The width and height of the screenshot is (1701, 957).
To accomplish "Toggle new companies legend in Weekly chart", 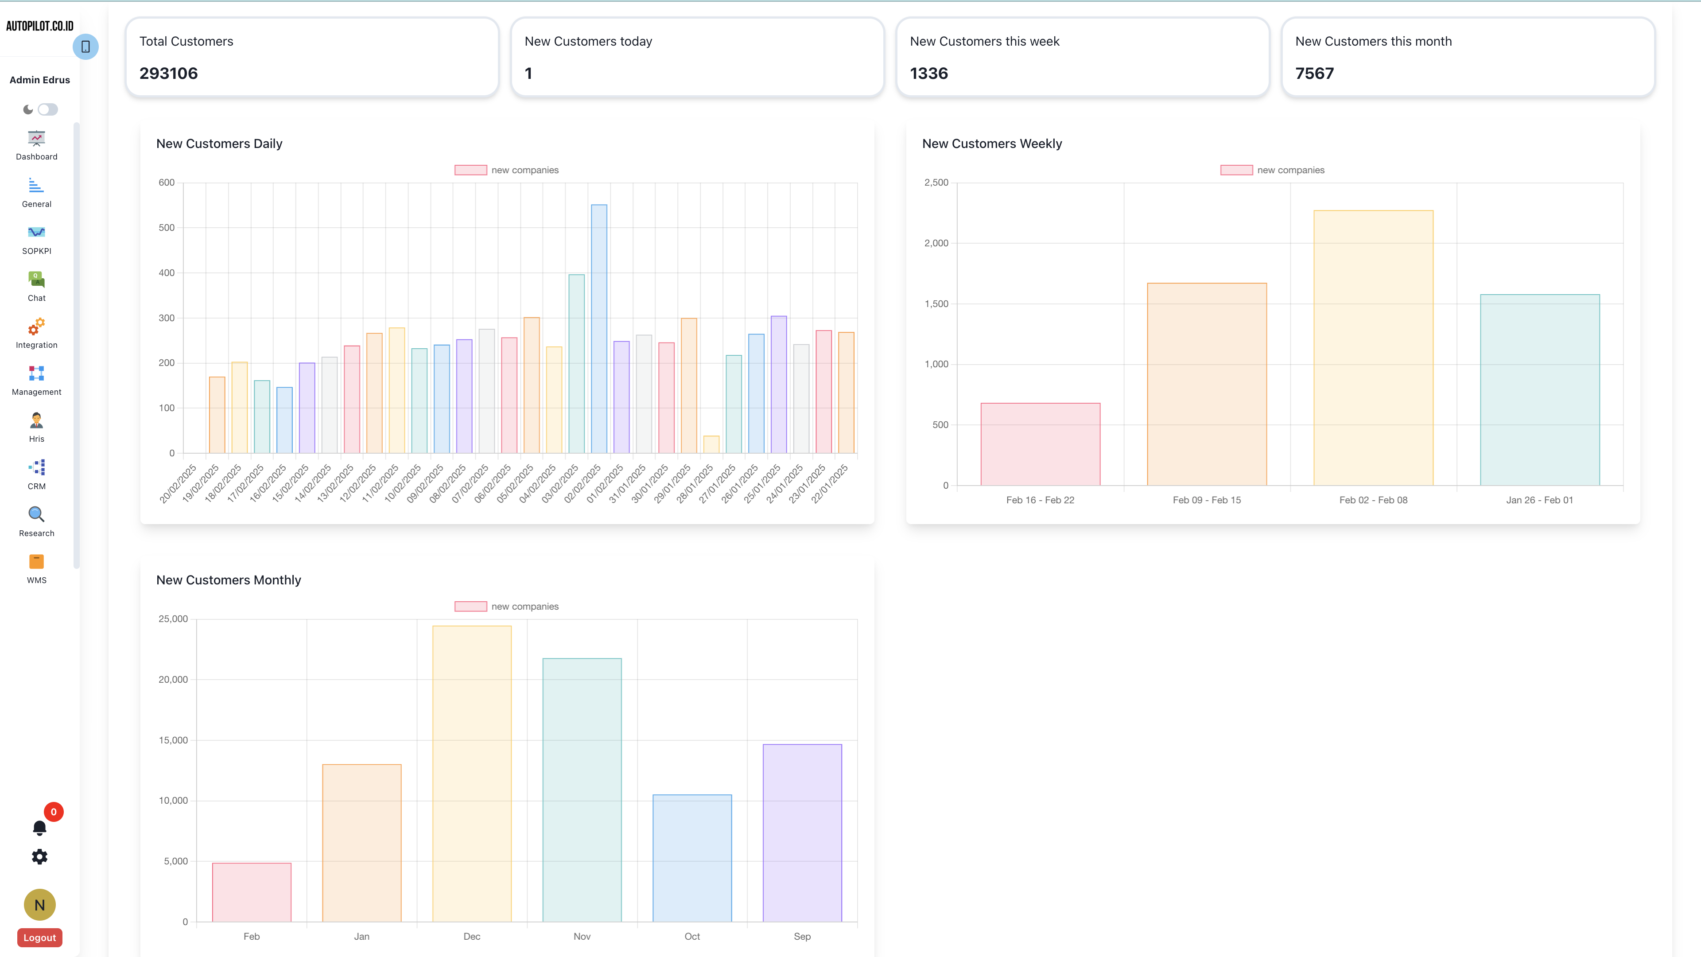I will [1236, 171].
